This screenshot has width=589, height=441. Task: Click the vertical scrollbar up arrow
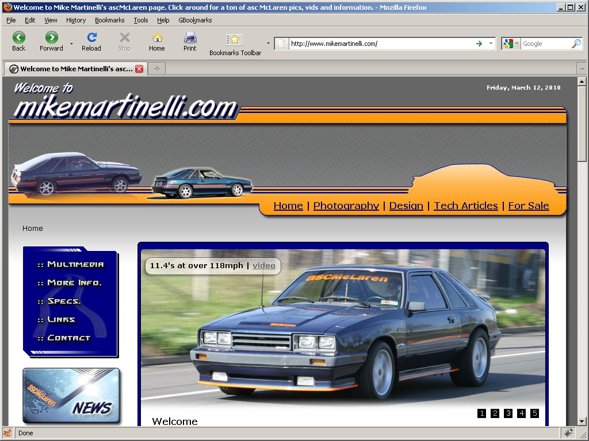pos(582,81)
